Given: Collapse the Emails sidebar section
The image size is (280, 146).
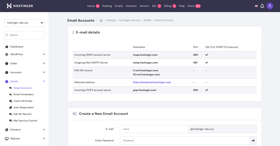Looking at the screenshot, I should click(44, 81).
